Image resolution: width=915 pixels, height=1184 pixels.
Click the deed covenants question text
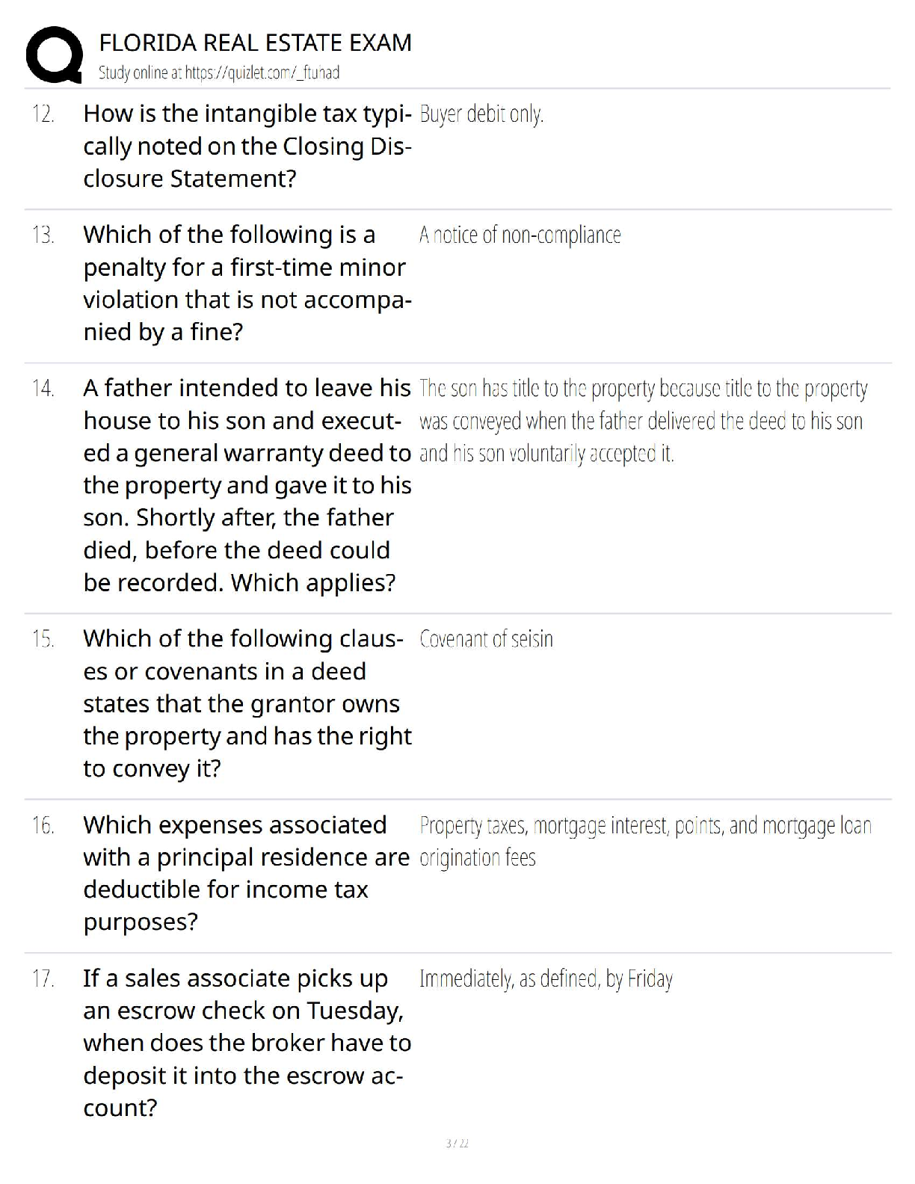coord(247,703)
